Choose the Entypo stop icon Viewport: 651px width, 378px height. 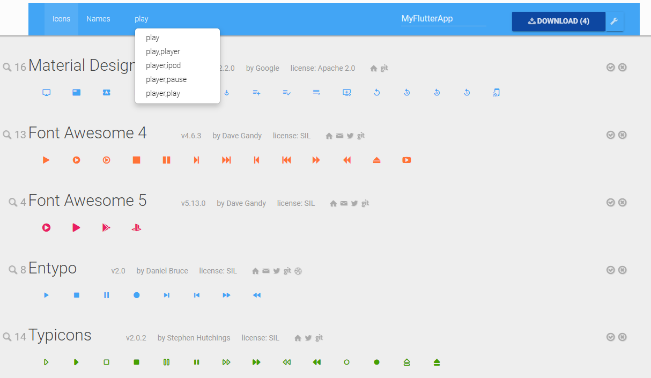click(77, 295)
